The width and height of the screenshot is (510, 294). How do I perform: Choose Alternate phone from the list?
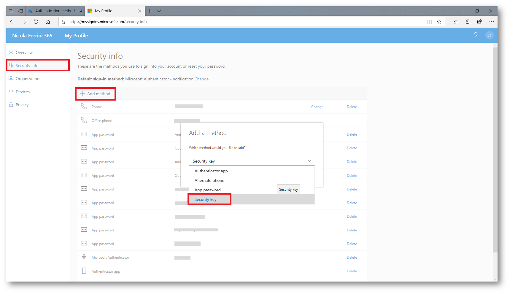[x=252, y=180]
